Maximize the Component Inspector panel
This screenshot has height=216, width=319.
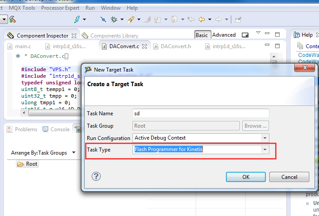pos(277,34)
